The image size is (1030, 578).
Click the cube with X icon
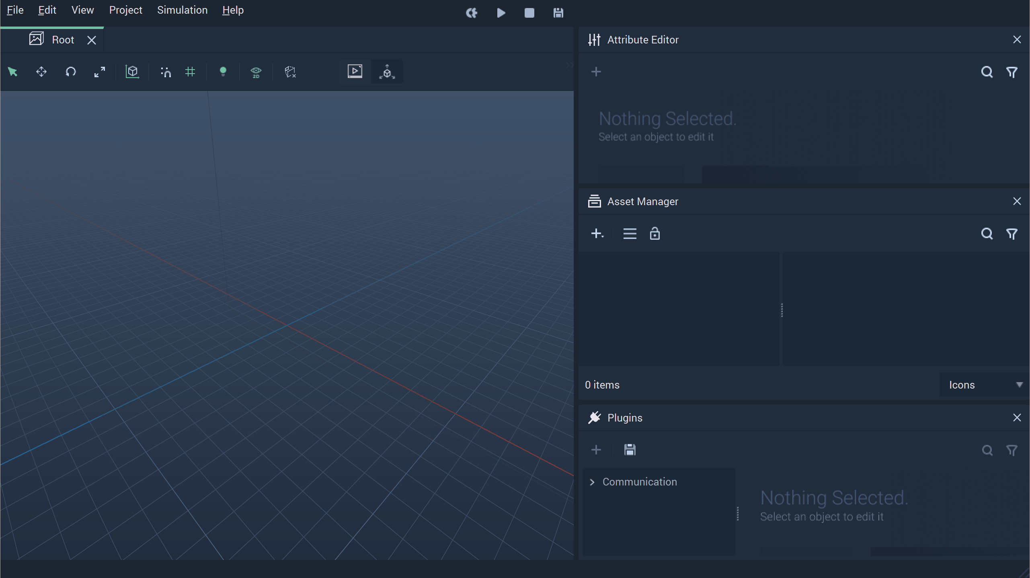pos(290,72)
